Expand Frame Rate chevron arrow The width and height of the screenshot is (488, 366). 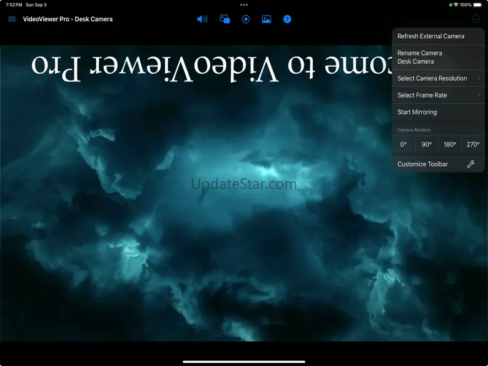[479, 95]
